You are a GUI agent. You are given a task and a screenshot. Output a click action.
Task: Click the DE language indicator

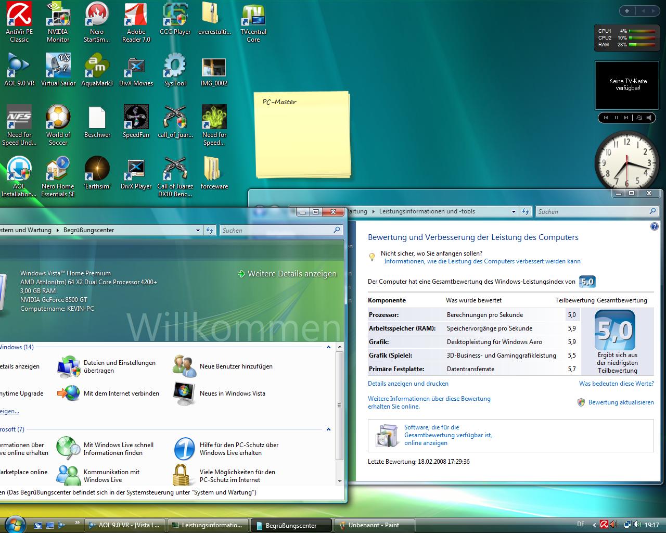(581, 524)
